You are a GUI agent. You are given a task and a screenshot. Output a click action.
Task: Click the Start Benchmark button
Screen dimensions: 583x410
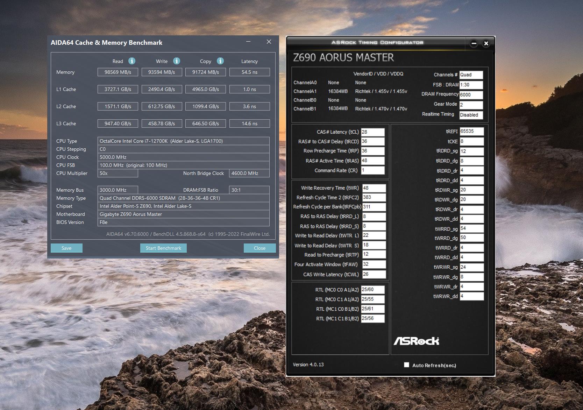click(x=163, y=248)
